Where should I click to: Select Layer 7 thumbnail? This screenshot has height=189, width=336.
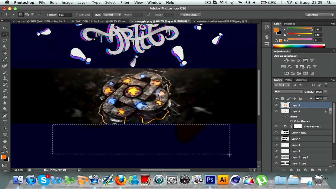(x=285, y=139)
